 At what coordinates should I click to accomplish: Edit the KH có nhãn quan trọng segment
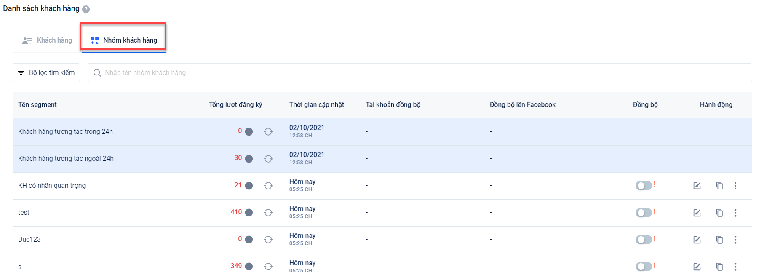(x=697, y=186)
